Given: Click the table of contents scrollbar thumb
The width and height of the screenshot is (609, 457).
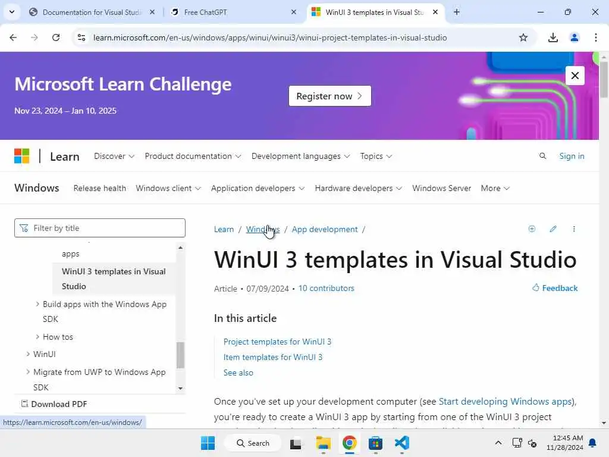Looking at the screenshot, I should click(x=180, y=355).
